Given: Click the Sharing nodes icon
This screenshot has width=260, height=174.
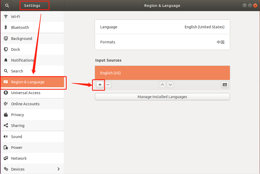Looking at the screenshot, I should pos(6,125).
